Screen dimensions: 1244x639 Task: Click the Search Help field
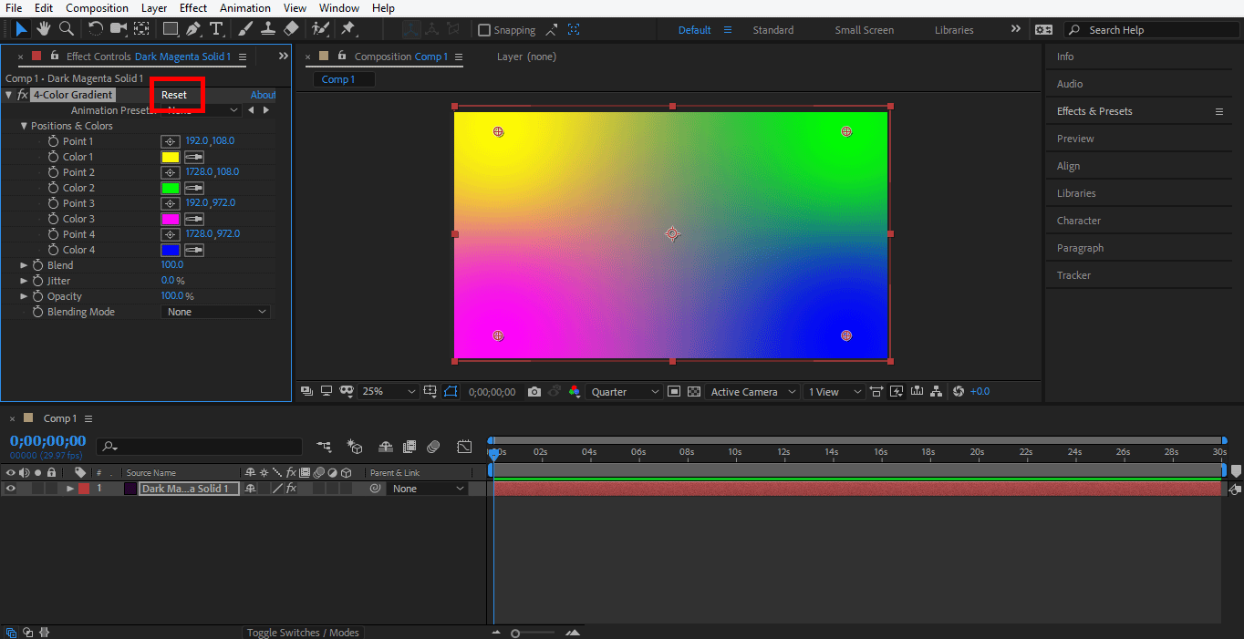tap(1152, 30)
